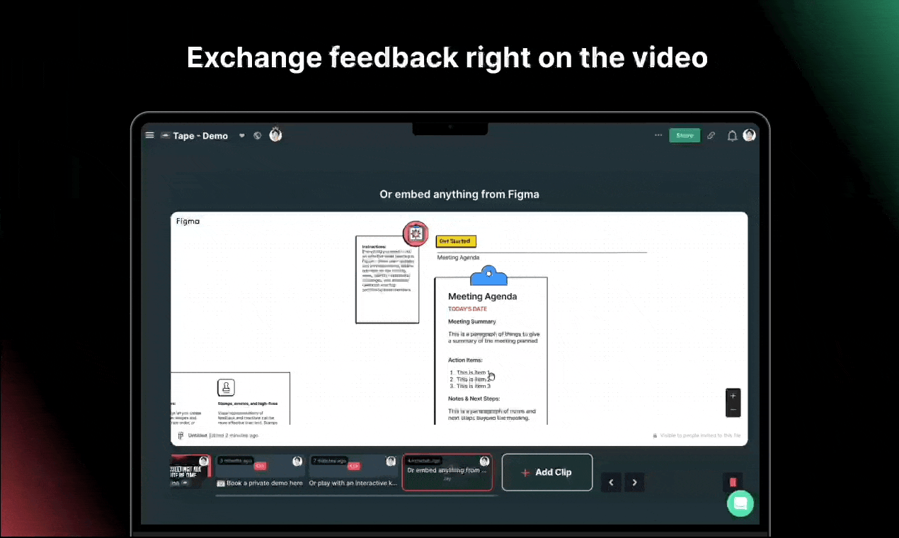
Task: Open the green chat support bubble
Action: pyautogui.click(x=740, y=503)
